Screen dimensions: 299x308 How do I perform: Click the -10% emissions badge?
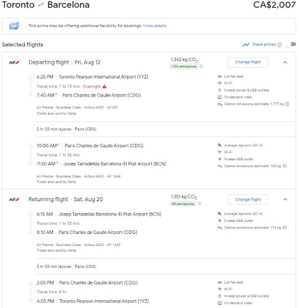184,66
